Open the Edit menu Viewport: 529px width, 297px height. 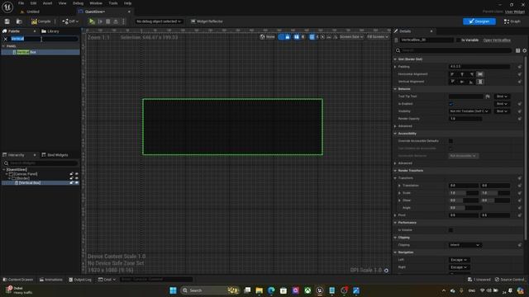[x=33, y=3]
